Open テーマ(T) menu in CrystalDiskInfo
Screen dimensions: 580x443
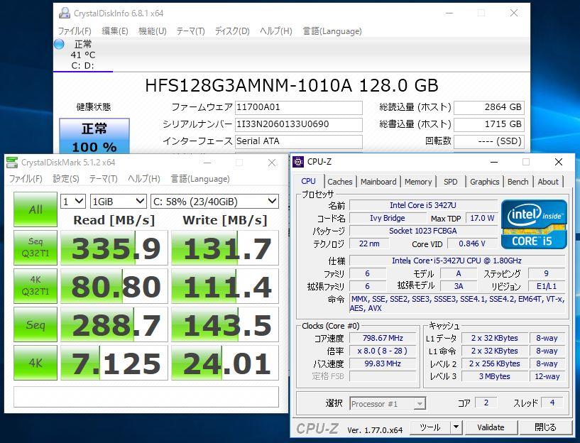(190, 31)
